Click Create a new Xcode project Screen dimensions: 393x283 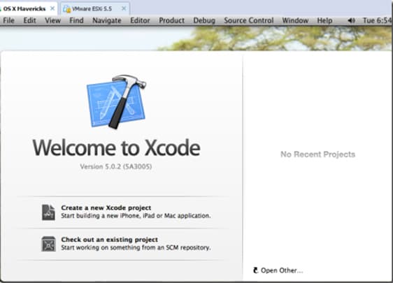[106, 208]
